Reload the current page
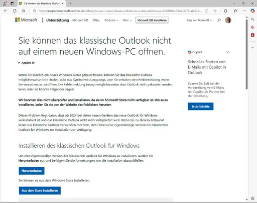The width and height of the screenshot is (257, 203). (x=15, y=11)
